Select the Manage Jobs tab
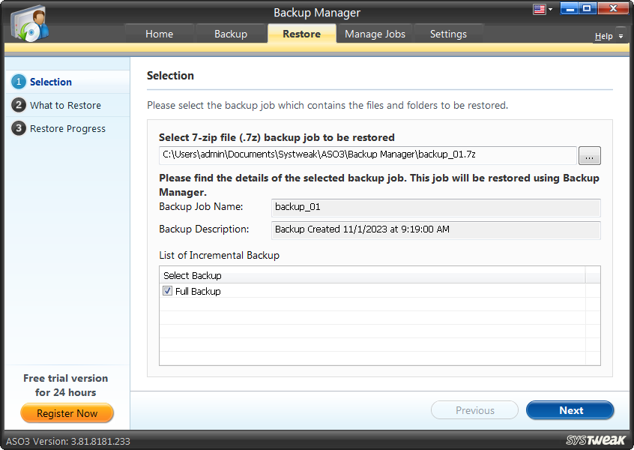 tap(375, 33)
